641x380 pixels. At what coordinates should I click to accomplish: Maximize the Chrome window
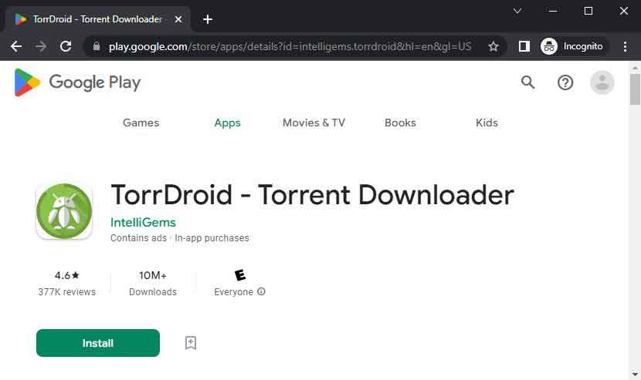[x=588, y=11]
